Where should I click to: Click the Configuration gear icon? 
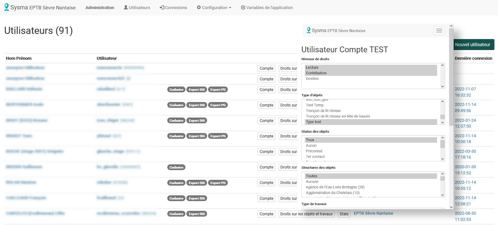tap(199, 7)
